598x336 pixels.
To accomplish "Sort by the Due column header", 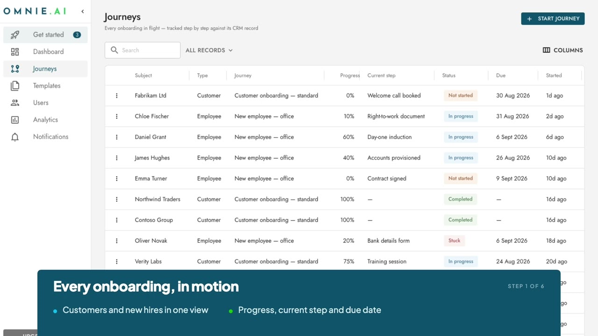I will coord(501,76).
